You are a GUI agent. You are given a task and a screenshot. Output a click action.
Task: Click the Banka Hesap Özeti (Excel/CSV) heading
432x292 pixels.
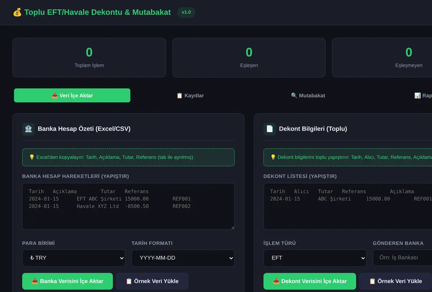[x=84, y=129]
